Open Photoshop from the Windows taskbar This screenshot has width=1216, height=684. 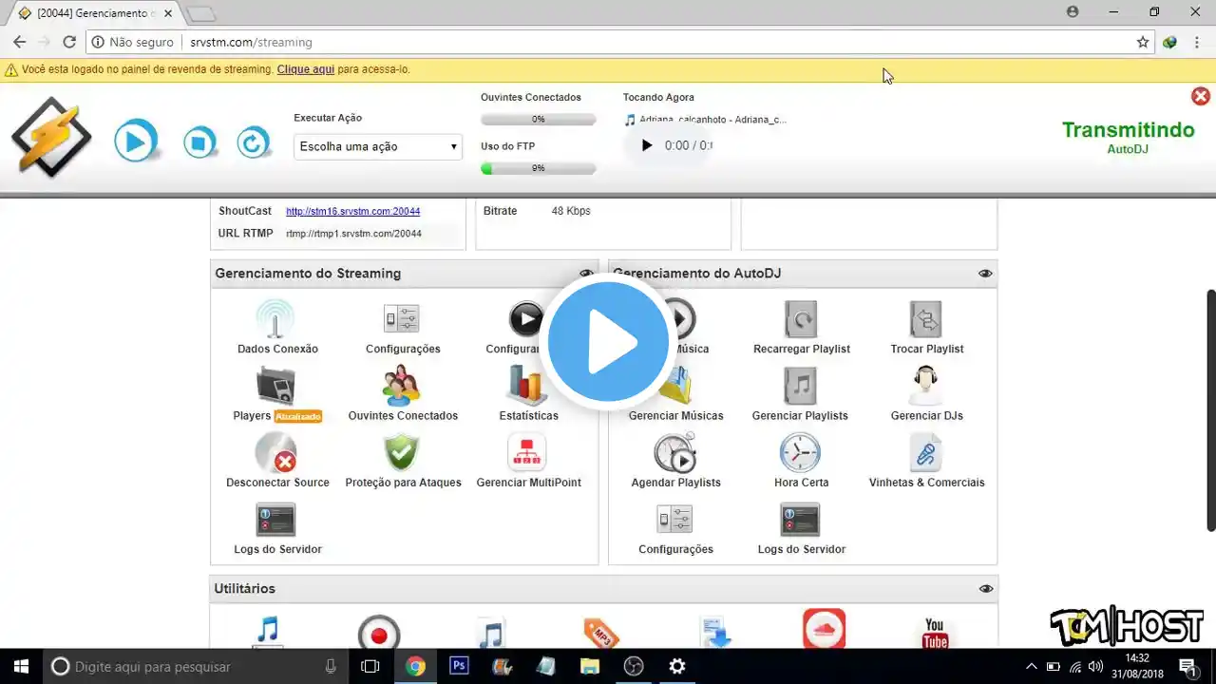click(x=459, y=666)
